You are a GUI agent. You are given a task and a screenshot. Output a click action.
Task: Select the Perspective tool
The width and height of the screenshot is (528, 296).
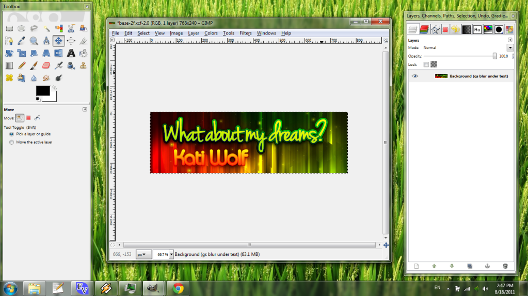46,53
